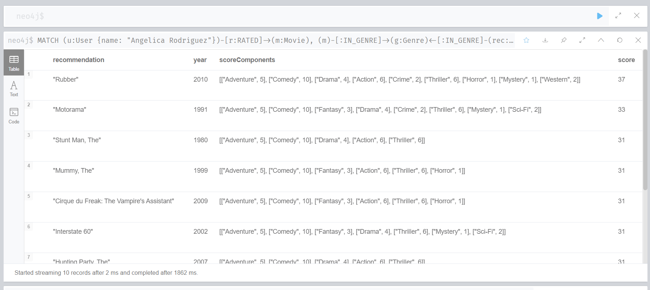The height and width of the screenshot is (290, 650).
Task: Click into the neo4j$ command input
Action: (291, 16)
